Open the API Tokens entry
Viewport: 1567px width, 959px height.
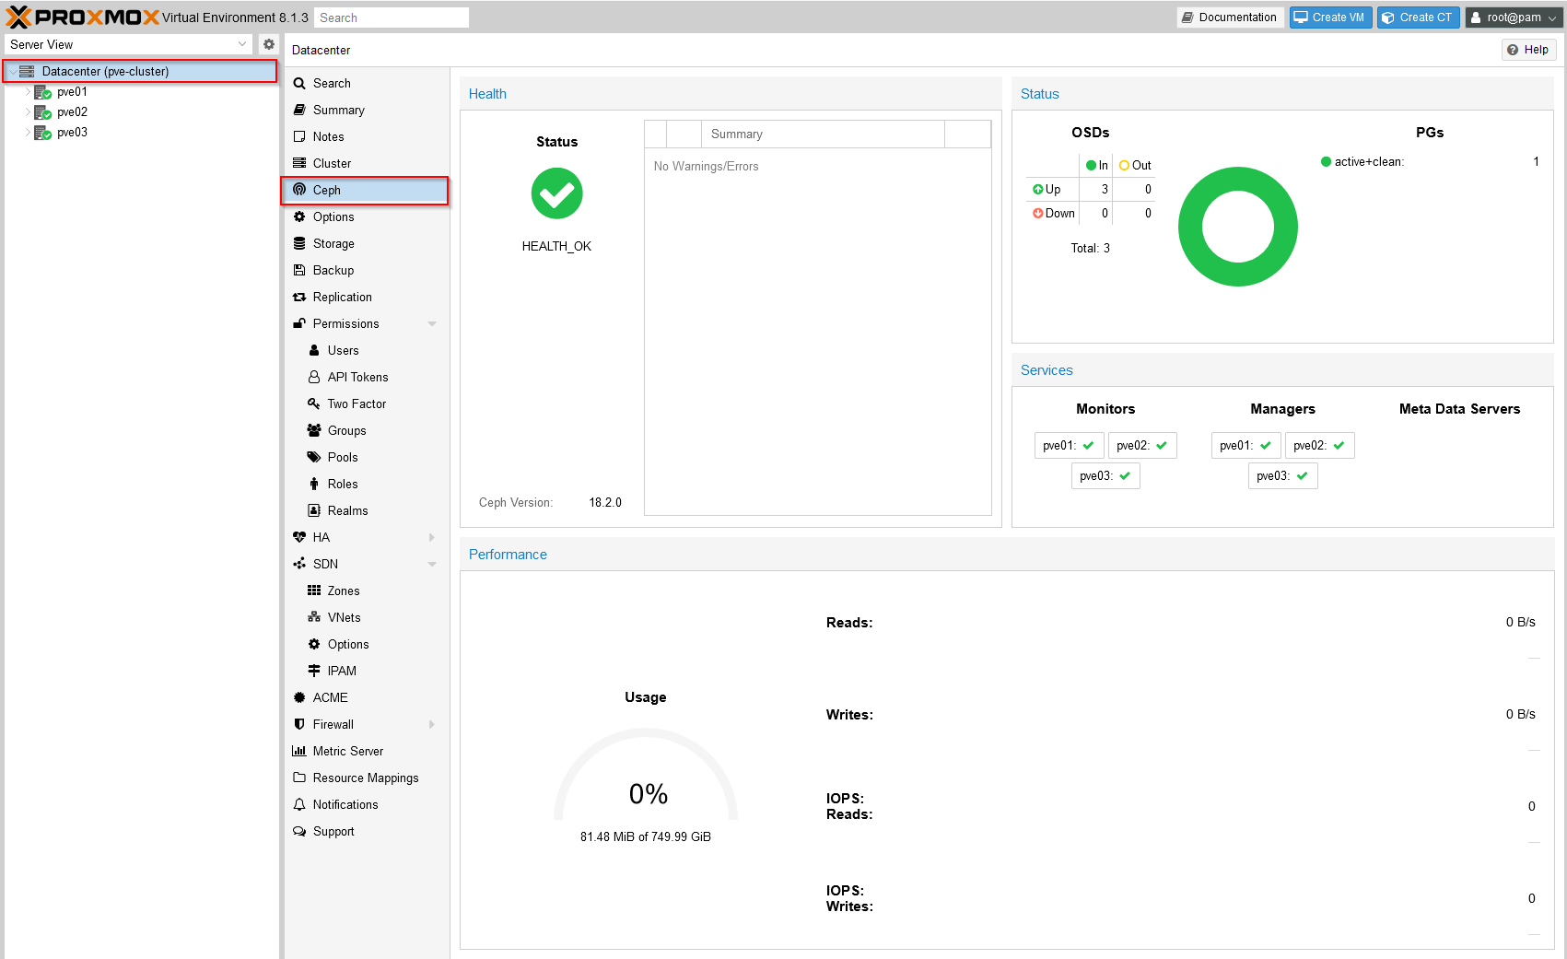click(x=366, y=377)
